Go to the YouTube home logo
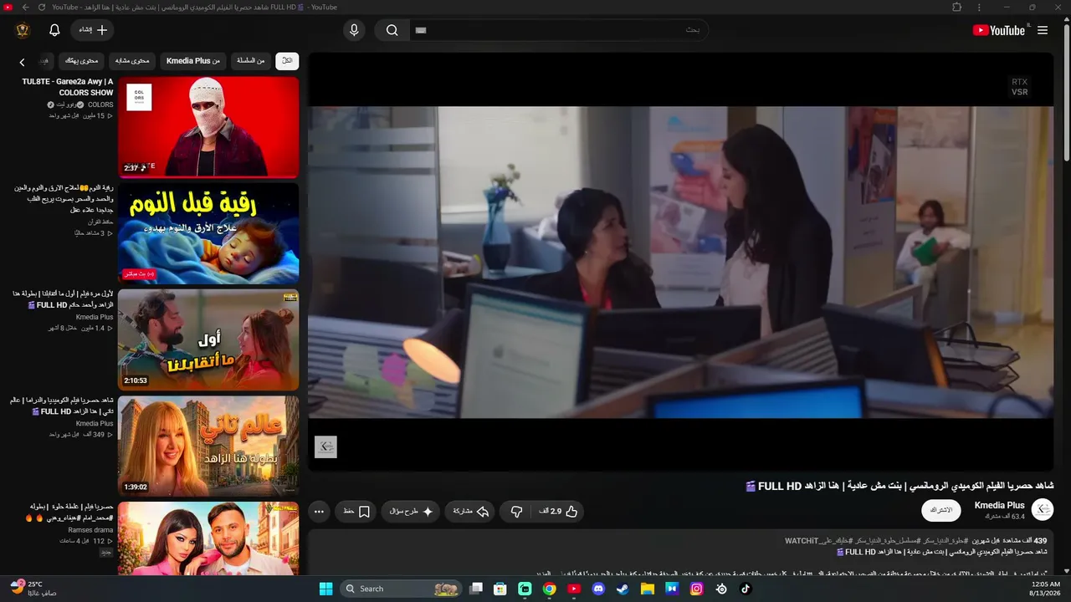The width and height of the screenshot is (1071, 602). pos(999,30)
